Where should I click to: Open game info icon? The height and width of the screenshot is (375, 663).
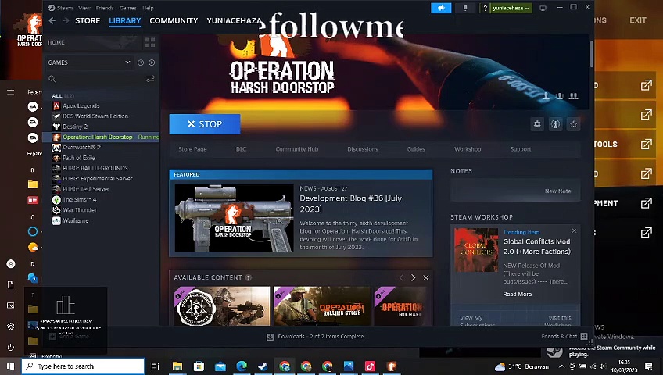click(x=555, y=124)
